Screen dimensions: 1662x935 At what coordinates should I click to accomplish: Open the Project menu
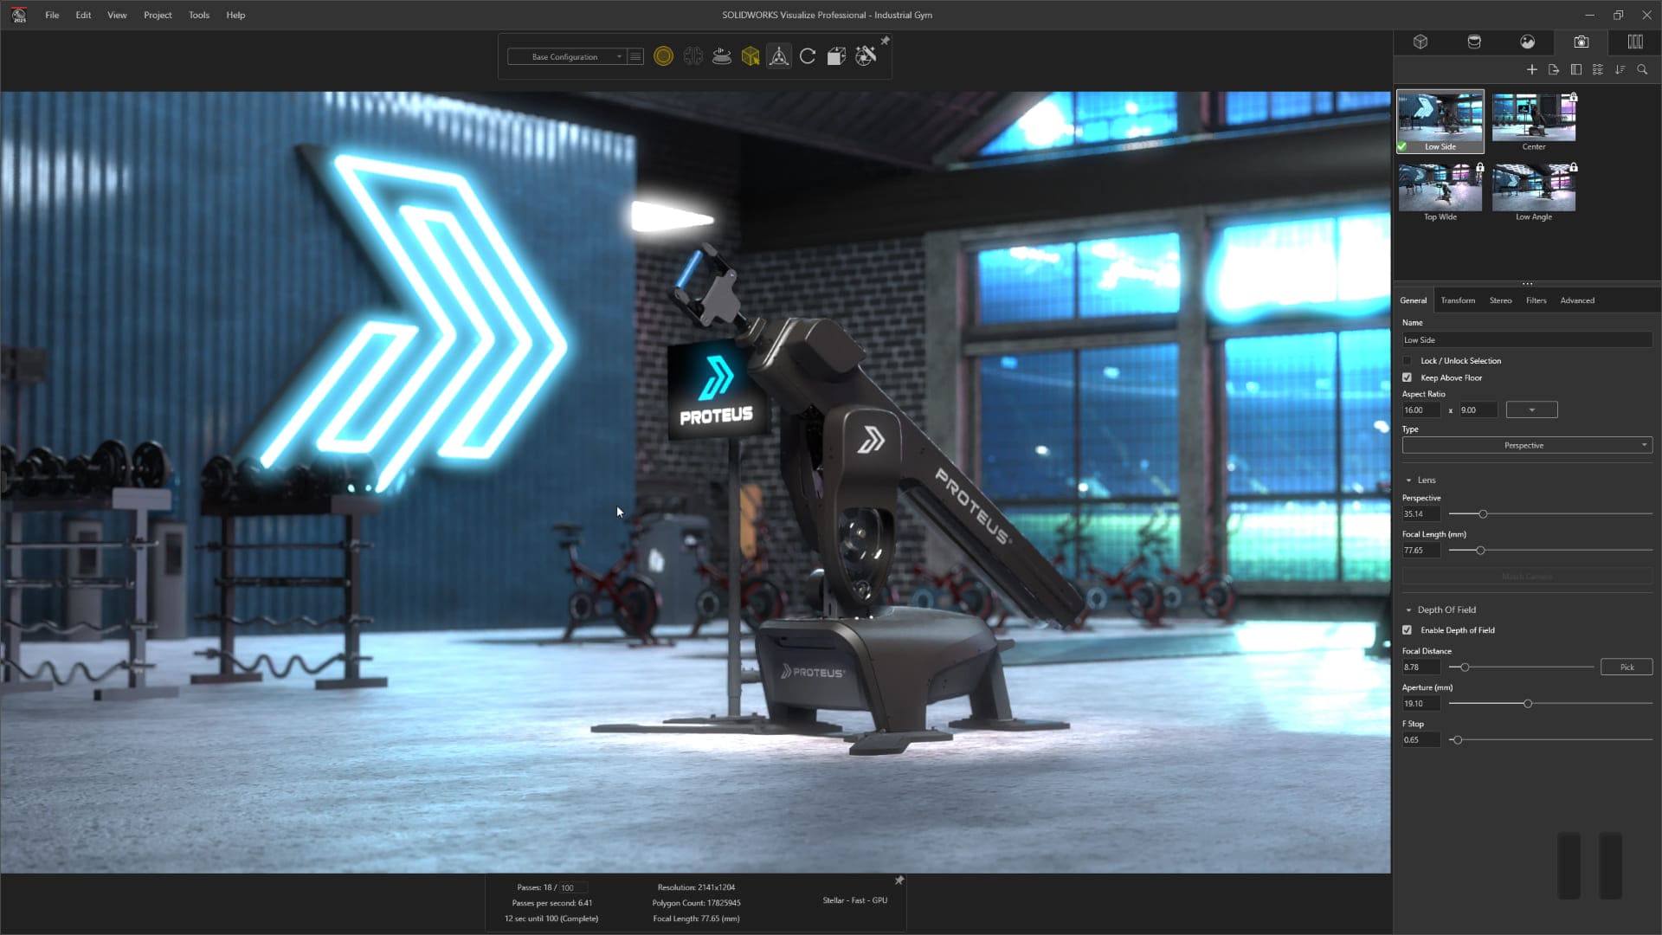point(158,15)
